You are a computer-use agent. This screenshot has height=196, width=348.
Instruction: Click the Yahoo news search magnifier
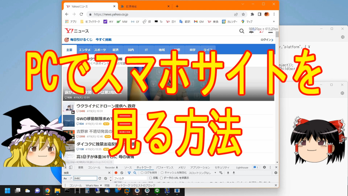pyautogui.click(x=242, y=31)
